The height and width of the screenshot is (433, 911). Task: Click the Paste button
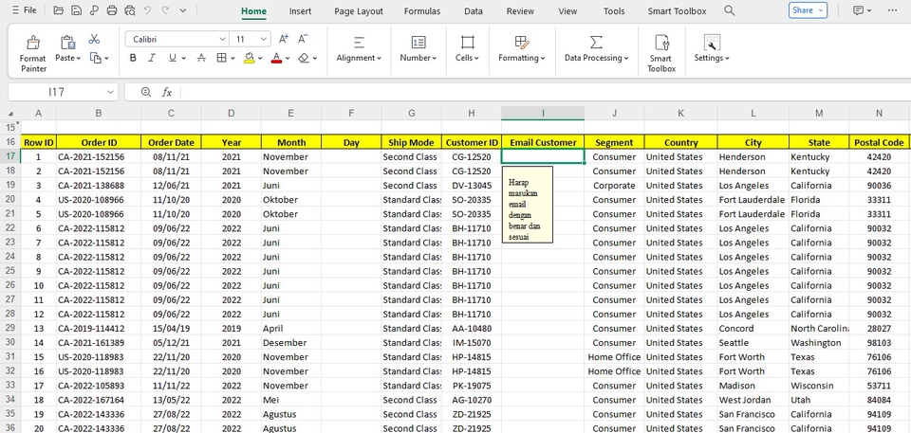pos(68,48)
